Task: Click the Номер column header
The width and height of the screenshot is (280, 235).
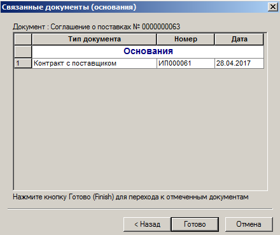Action: (186, 39)
